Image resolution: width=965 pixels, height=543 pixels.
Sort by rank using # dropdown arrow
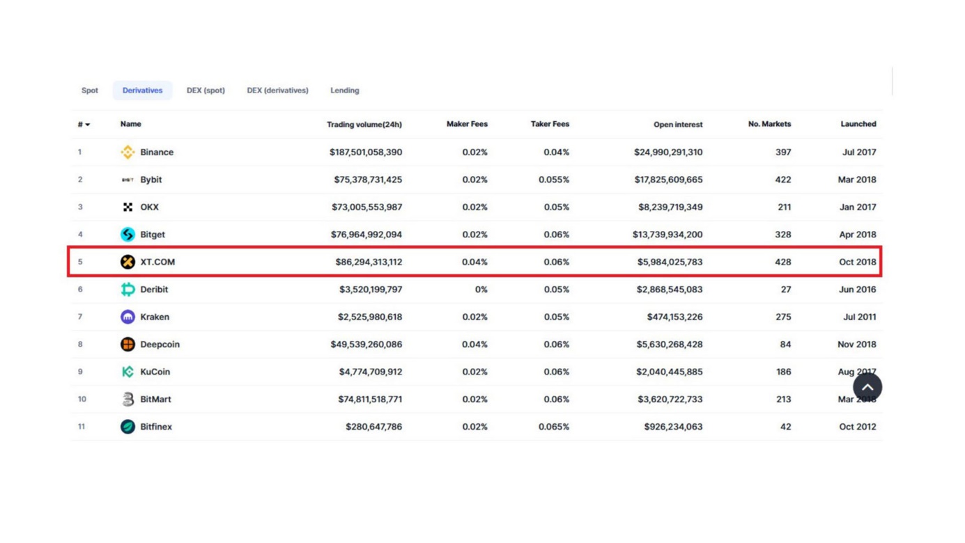click(87, 125)
